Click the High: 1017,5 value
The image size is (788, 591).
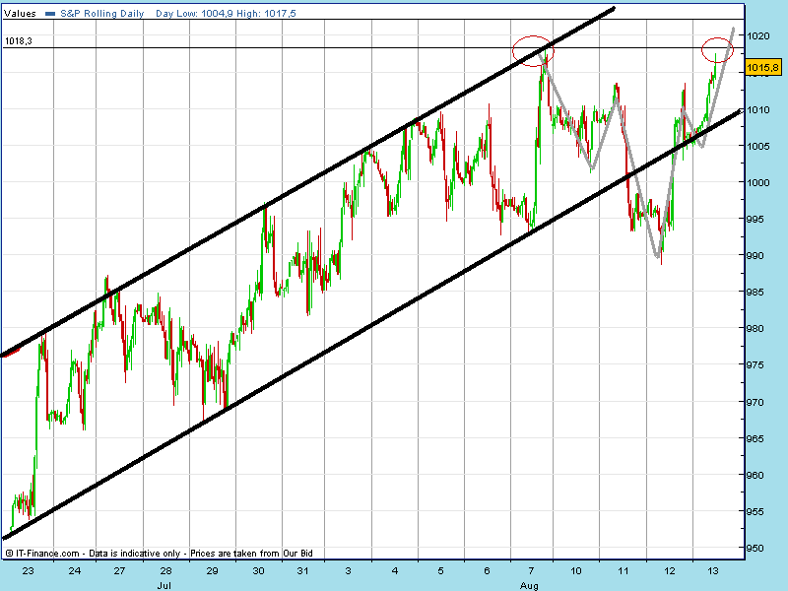266,14
